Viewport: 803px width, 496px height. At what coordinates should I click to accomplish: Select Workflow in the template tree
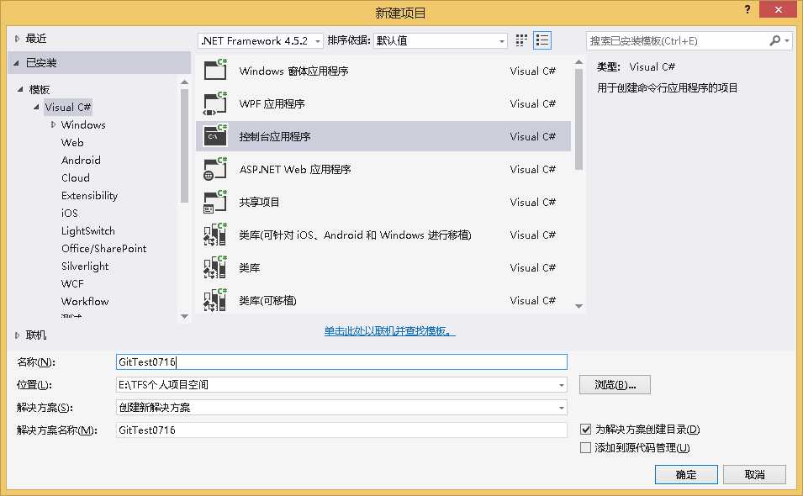coord(85,302)
